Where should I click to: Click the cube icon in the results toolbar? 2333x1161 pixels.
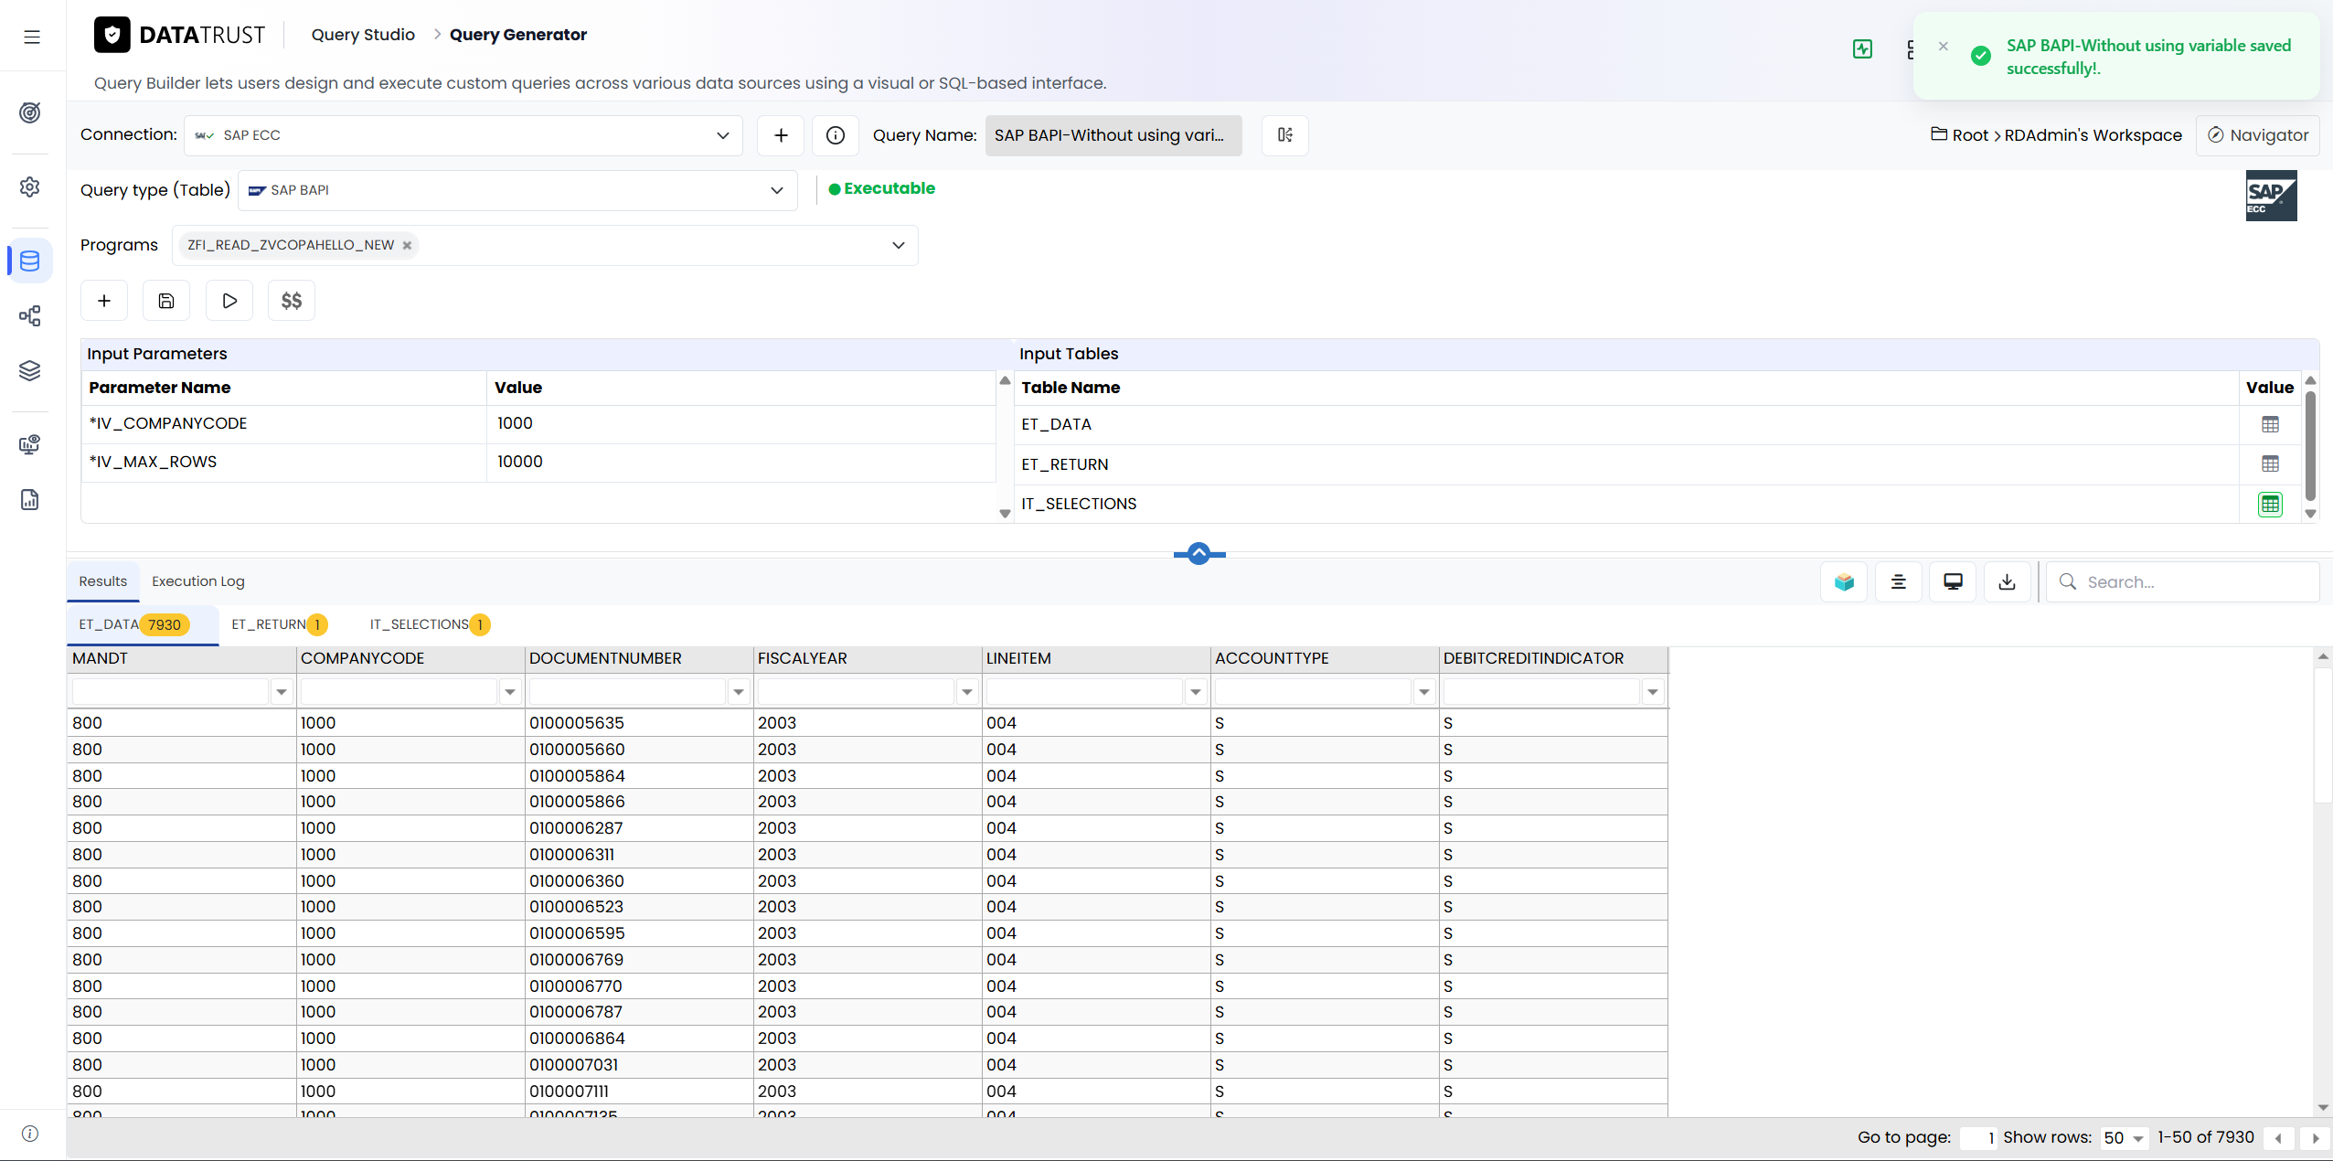click(1844, 581)
